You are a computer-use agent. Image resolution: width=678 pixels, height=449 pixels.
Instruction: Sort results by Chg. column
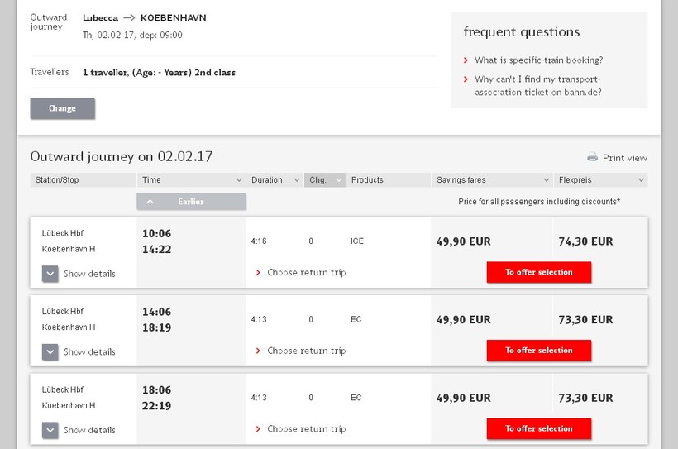[324, 179]
